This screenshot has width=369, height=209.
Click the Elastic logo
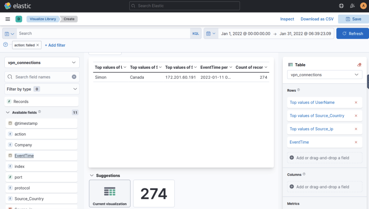point(17,6)
